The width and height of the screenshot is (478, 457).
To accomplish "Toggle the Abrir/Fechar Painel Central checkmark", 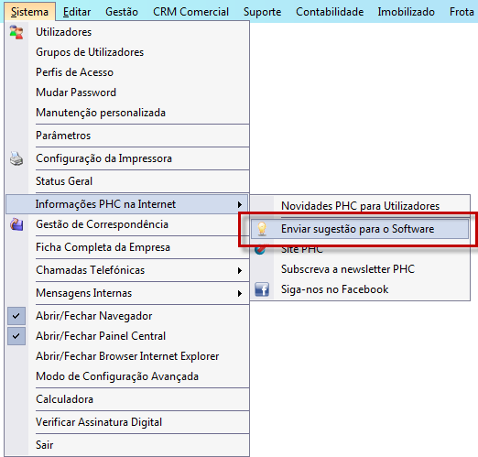I will tap(16, 336).
